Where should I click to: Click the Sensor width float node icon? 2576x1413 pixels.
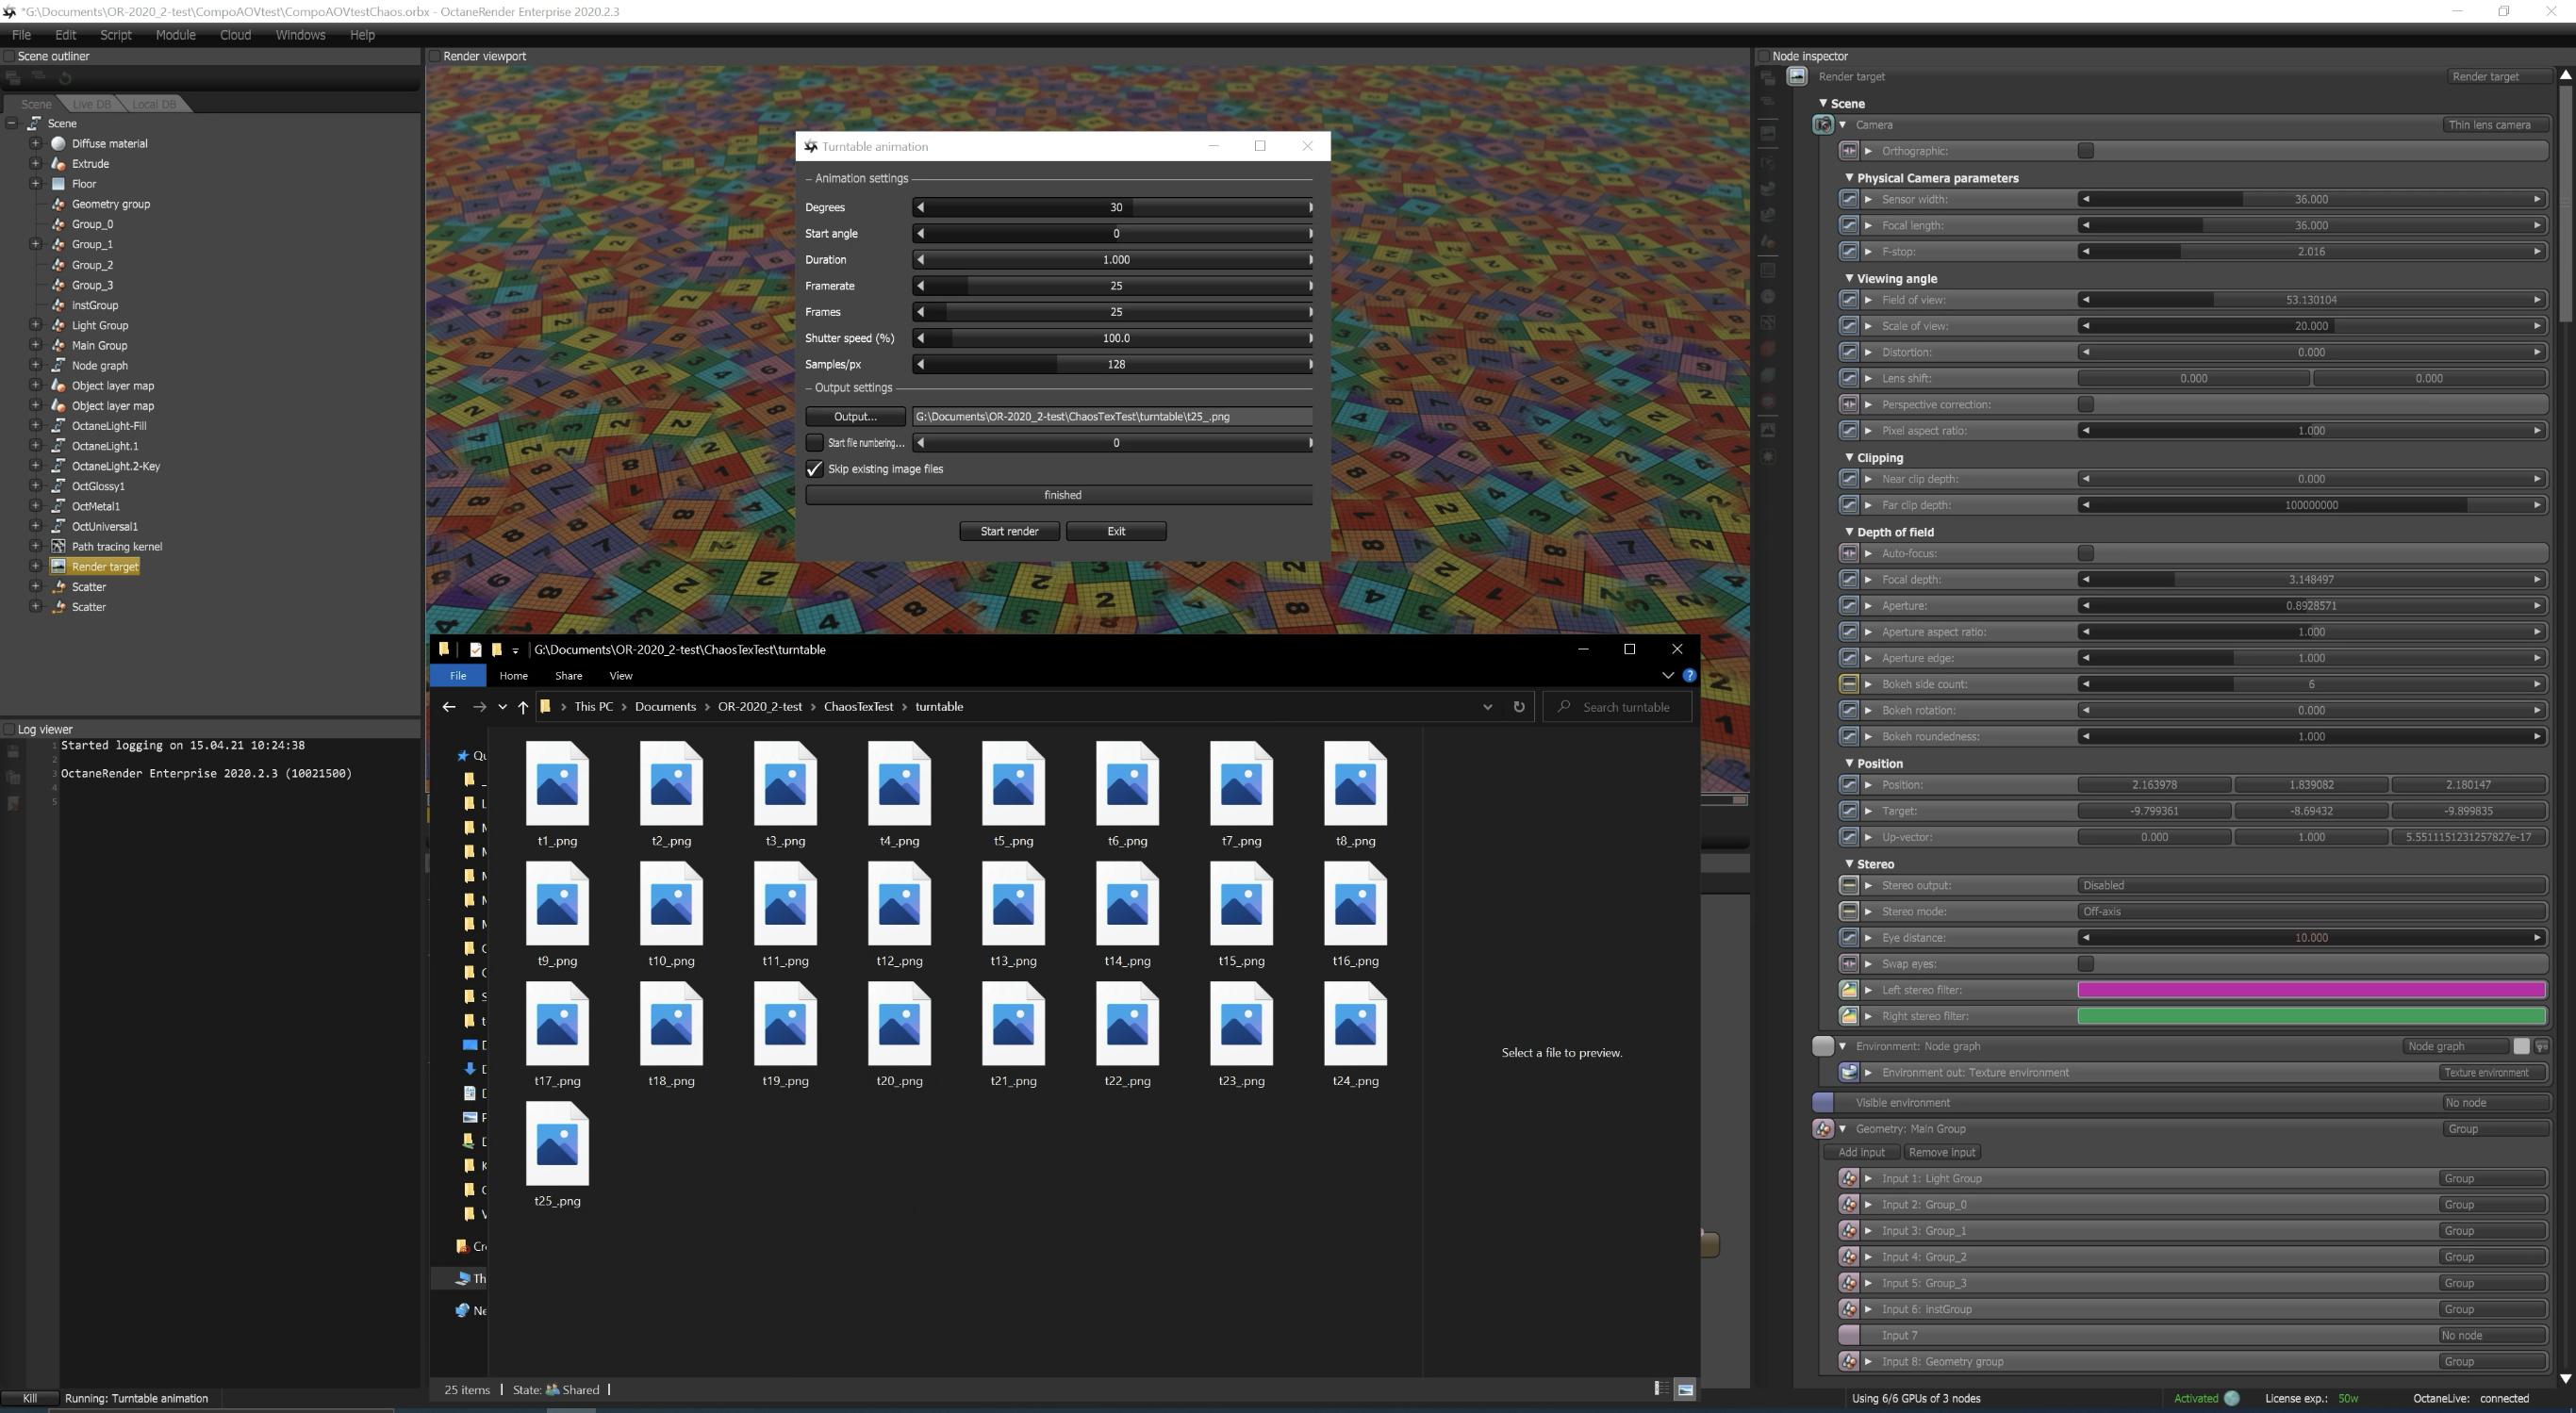tap(1848, 199)
